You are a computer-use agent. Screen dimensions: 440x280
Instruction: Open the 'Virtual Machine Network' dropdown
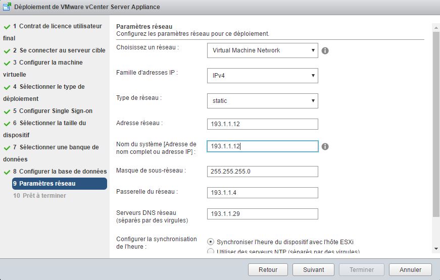(262, 50)
